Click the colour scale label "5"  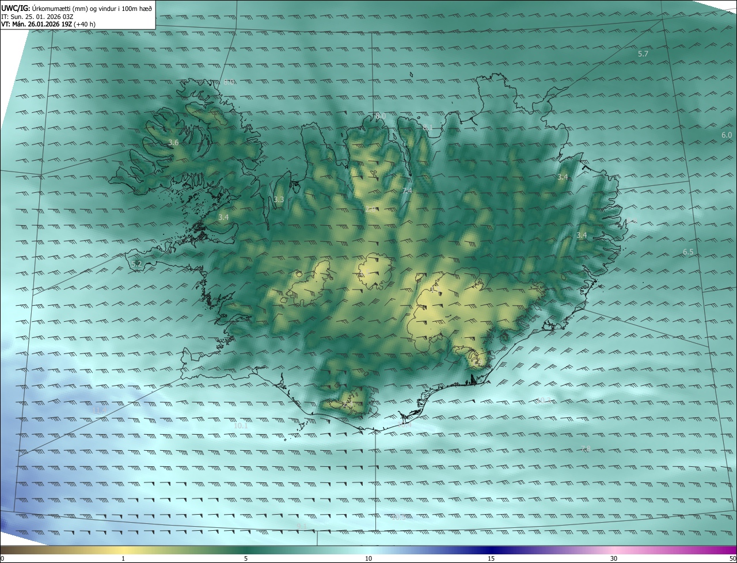pyautogui.click(x=246, y=559)
